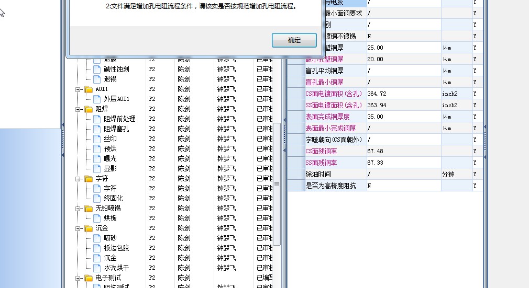
Task: Collapse the 沉金 folder node
Action: (78, 228)
